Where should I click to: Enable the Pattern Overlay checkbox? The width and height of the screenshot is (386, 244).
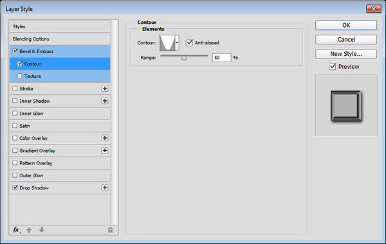(x=15, y=163)
